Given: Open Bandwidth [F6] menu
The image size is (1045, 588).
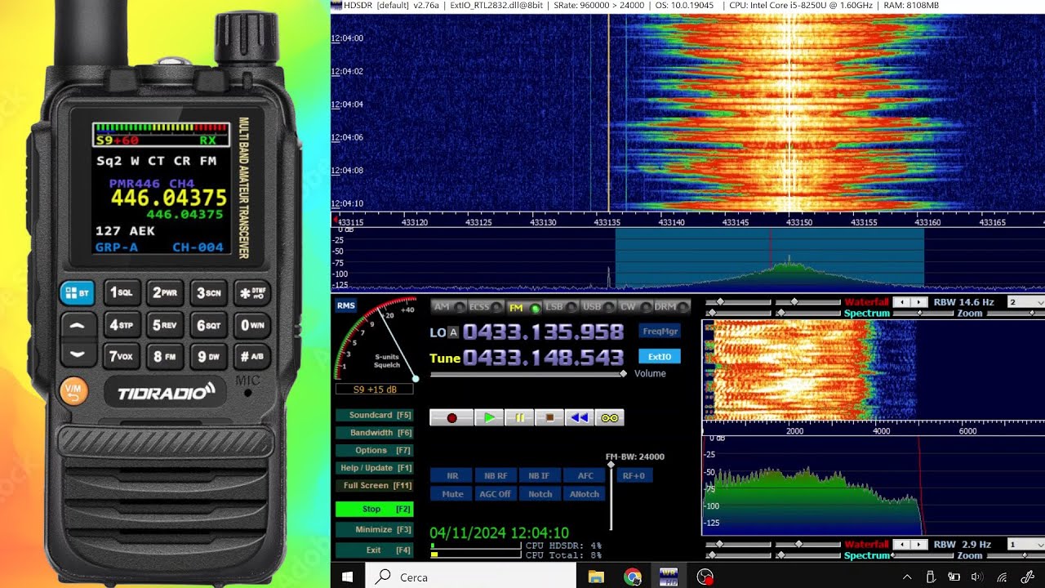Looking at the screenshot, I should (375, 433).
